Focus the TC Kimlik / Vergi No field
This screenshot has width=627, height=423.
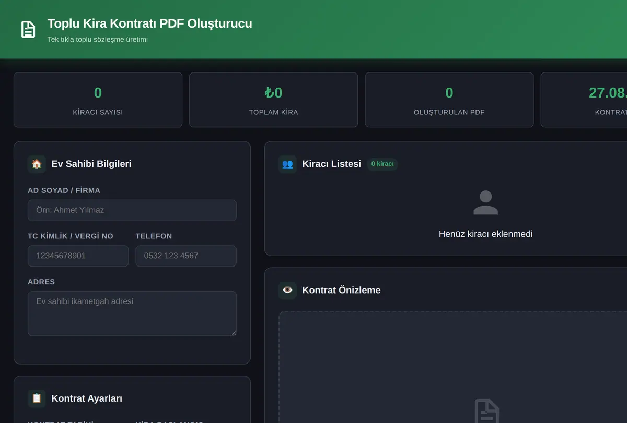[78, 256]
